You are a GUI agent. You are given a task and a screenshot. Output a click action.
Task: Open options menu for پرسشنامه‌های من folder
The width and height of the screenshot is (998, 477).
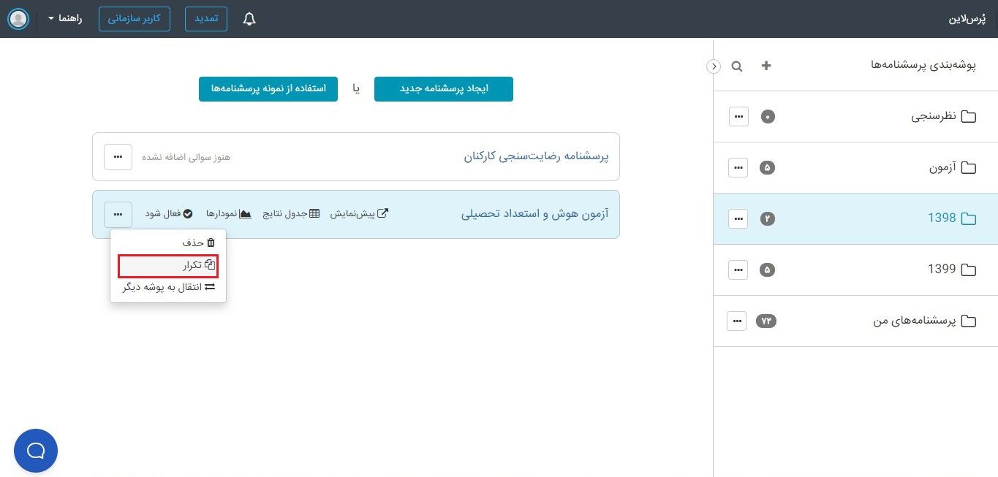click(x=737, y=321)
